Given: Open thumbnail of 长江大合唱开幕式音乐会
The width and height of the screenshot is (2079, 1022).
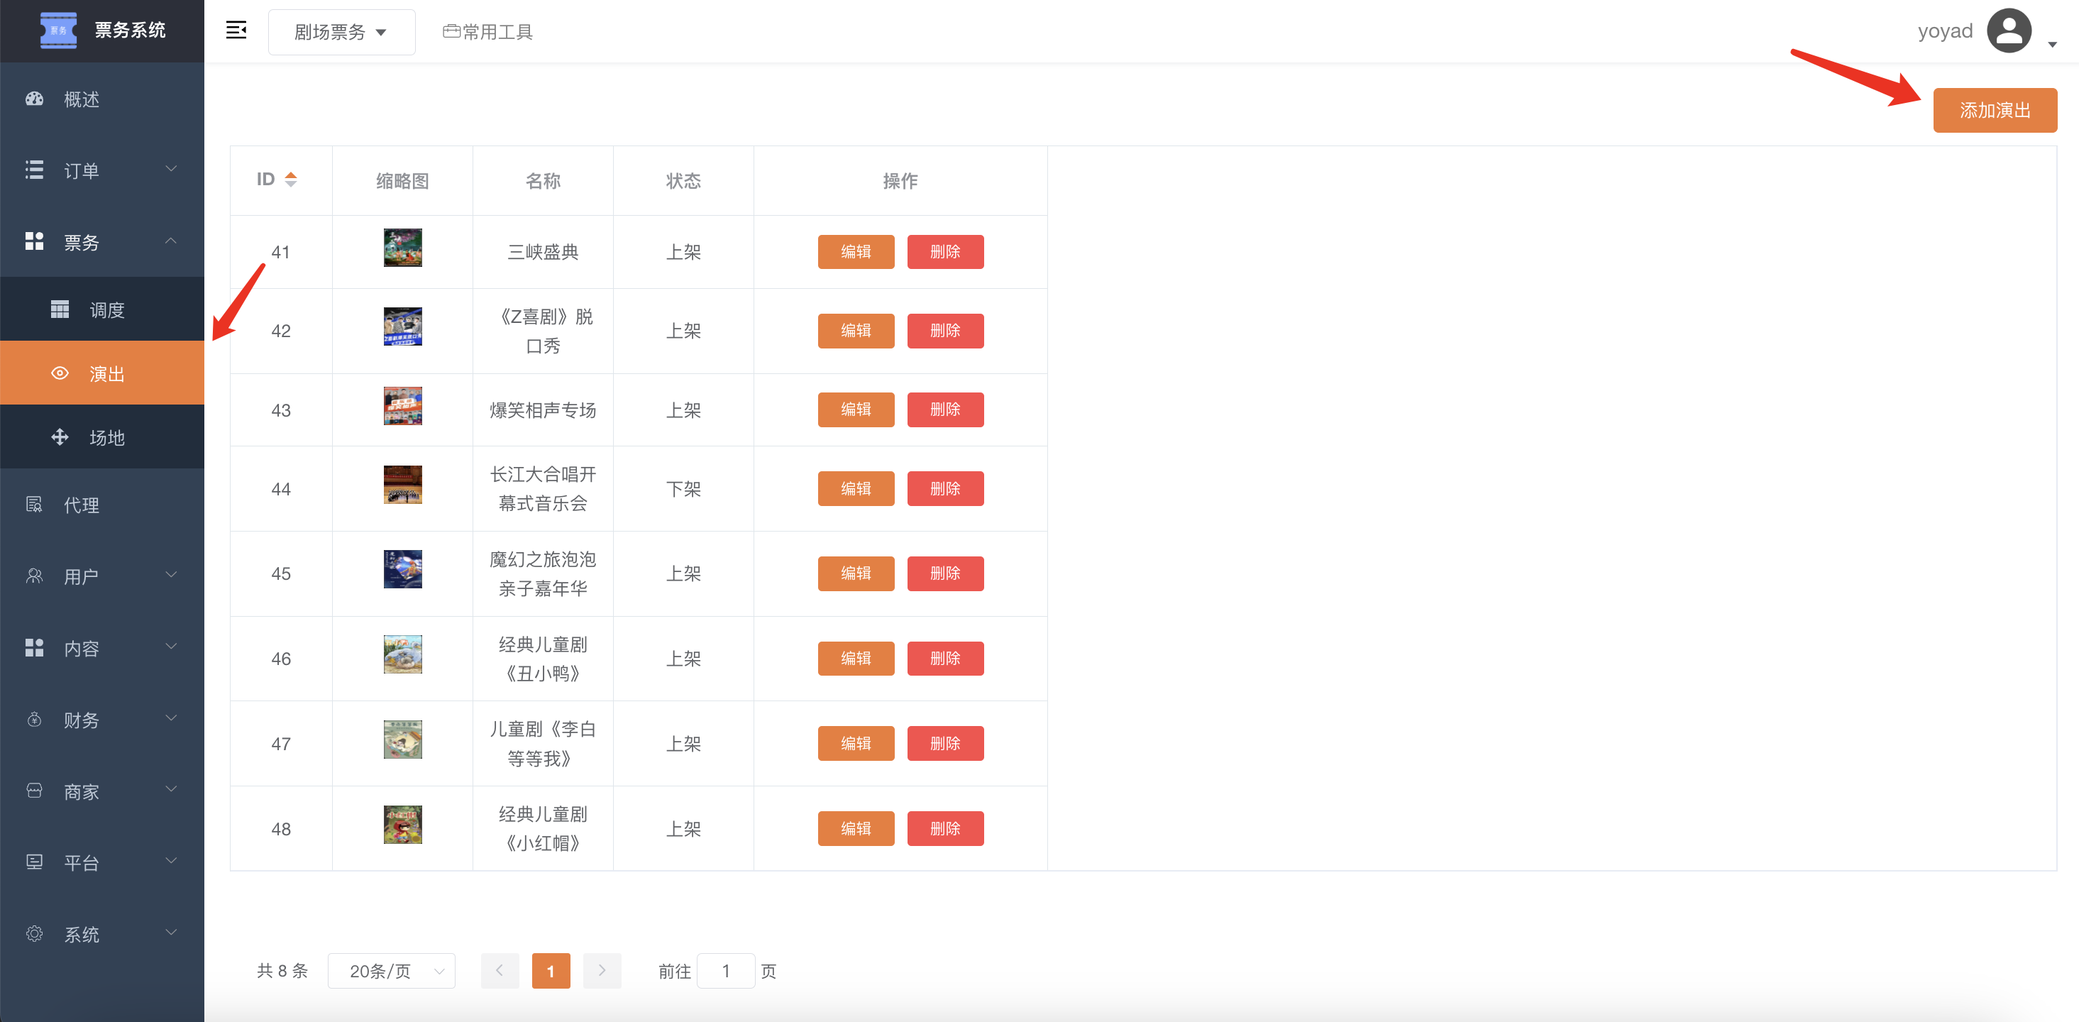Looking at the screenshot, I should [x=403, y=484].
